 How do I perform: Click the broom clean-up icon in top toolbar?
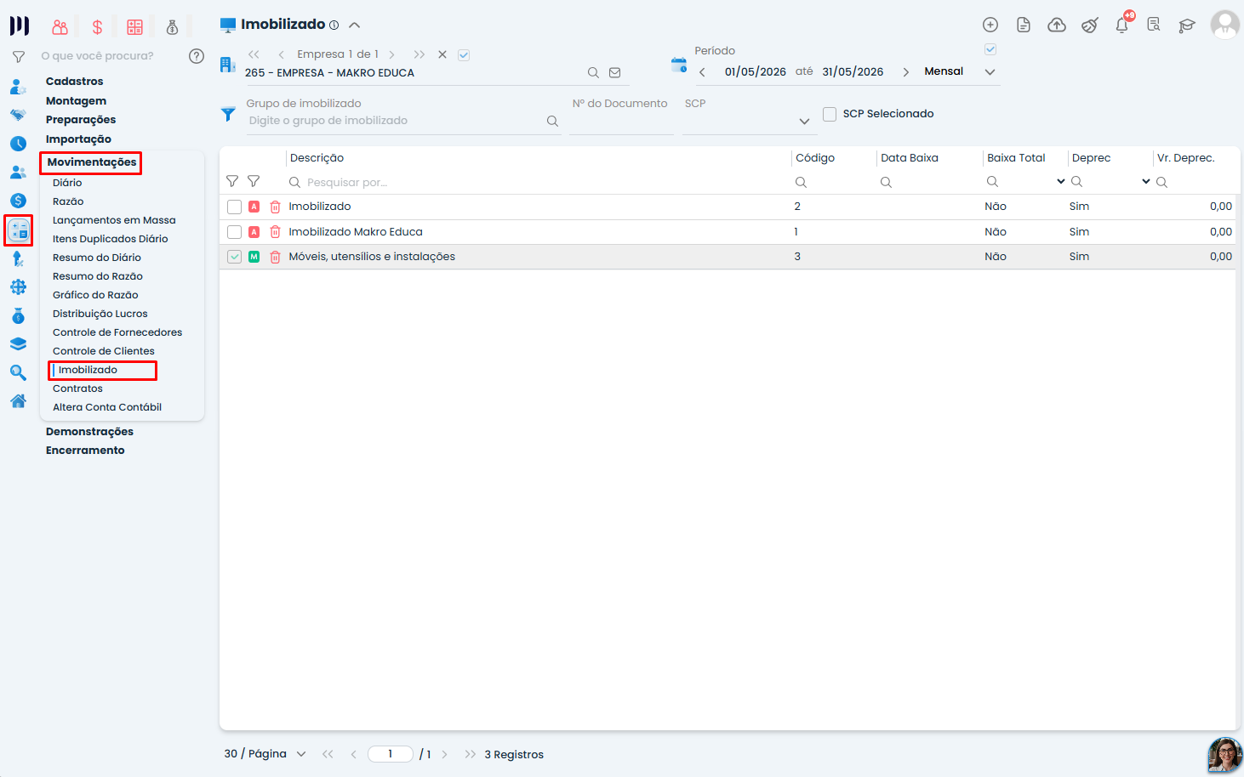(1090, 25)
